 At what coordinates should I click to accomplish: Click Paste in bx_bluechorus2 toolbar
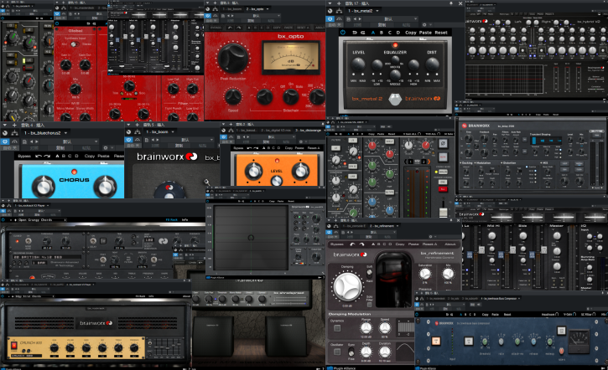click(103, 156)
